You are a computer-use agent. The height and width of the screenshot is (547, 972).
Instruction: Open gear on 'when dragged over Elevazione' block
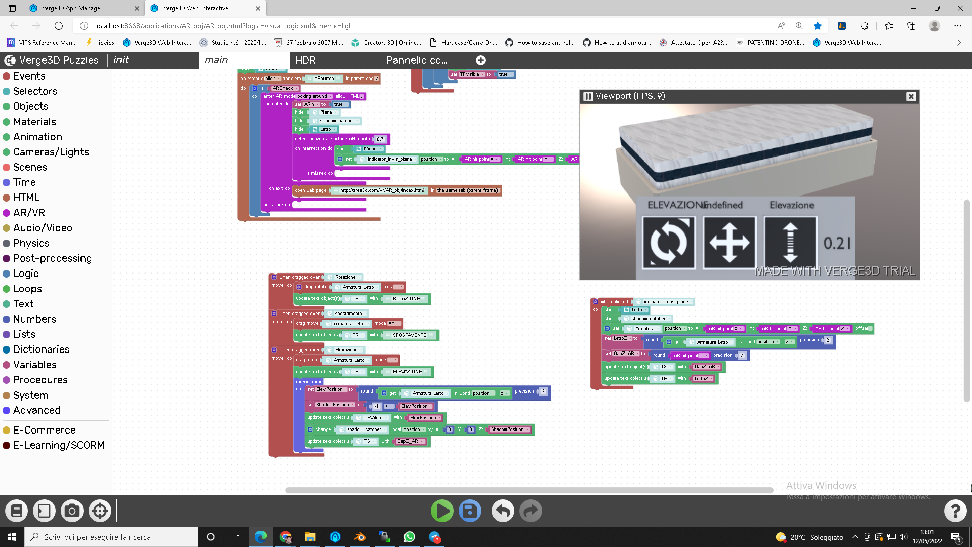[x=274, y=350]
